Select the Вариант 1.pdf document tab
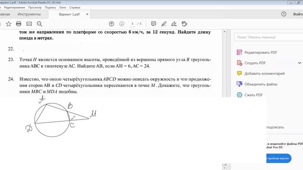 [69, 14]
